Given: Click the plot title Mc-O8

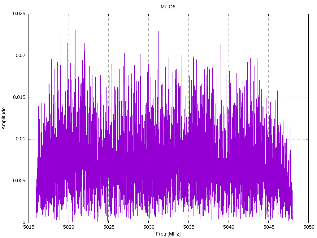Looking at the screenshot, I should [x=168, y=7].
